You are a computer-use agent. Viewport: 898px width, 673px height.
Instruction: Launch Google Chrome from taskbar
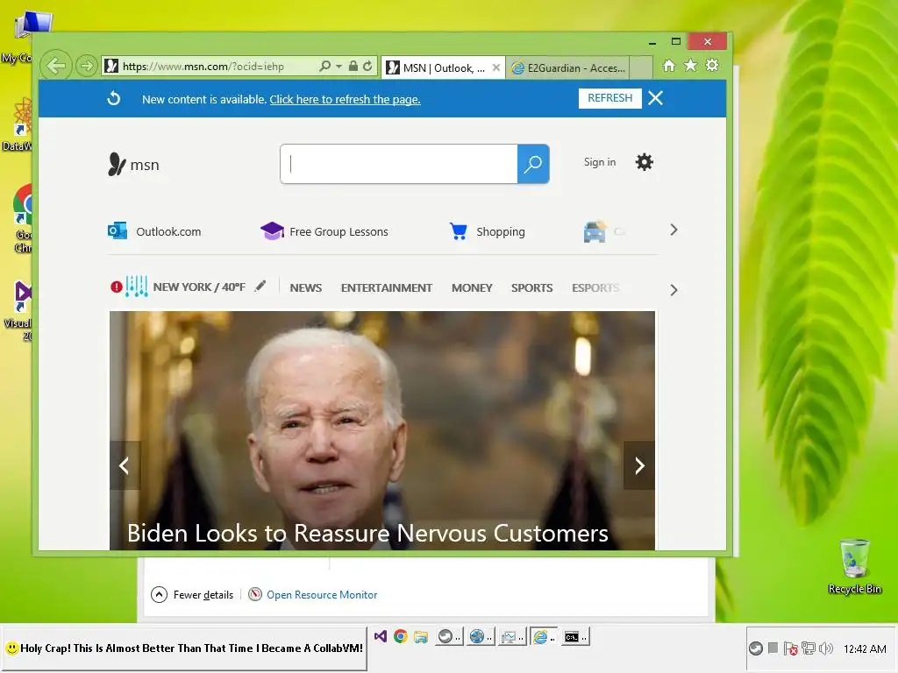(x=400, y=636)
